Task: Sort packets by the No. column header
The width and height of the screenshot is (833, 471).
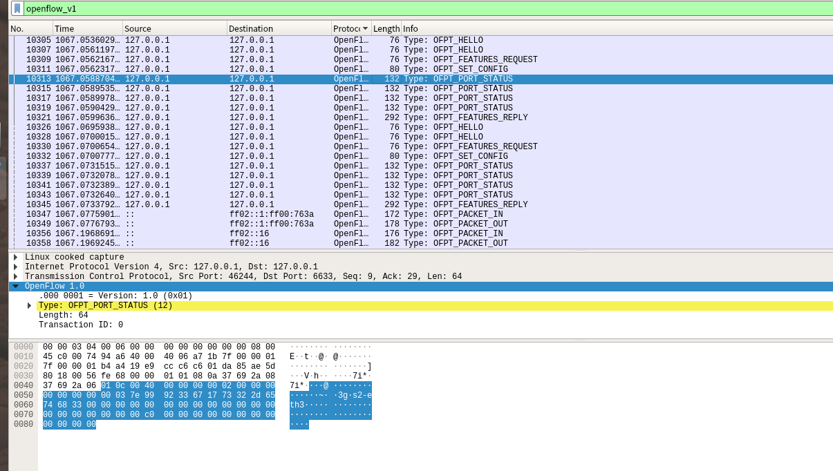Action: pyautogui.click(x=30, y=28)
